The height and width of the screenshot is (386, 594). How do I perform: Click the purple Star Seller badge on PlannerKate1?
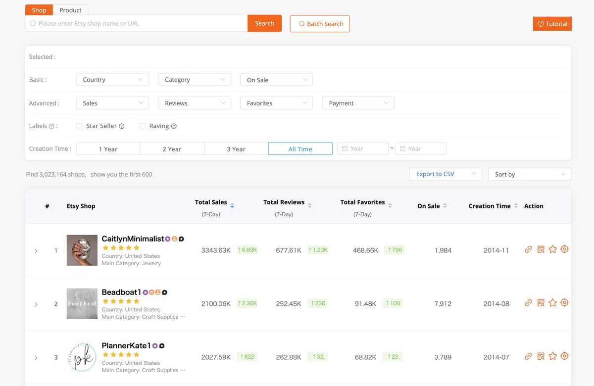[155, 346]
